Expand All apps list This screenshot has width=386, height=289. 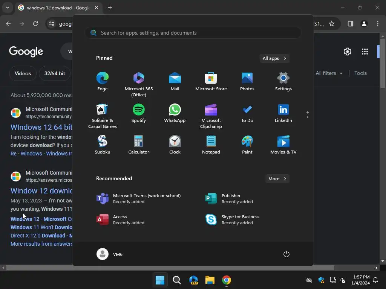[274, 58]
